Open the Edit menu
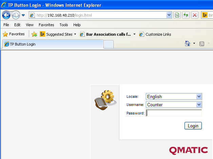 click(17, 25)
